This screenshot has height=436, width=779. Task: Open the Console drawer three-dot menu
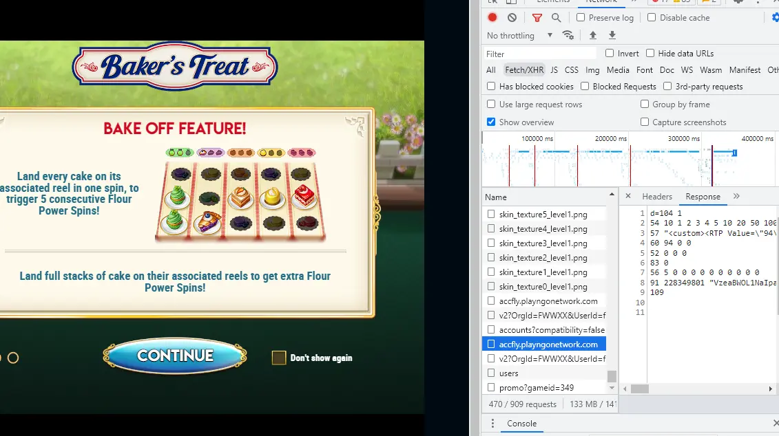click(492, 423)
